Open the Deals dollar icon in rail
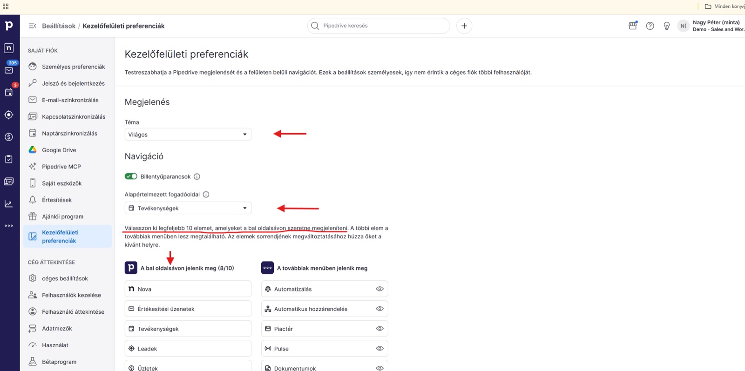 (x=9, y=137)
